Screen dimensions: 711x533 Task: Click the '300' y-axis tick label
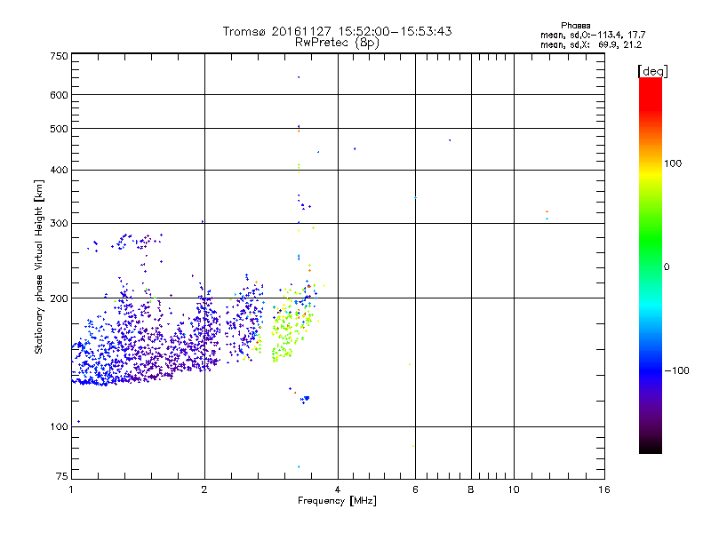tap(59, 224)
